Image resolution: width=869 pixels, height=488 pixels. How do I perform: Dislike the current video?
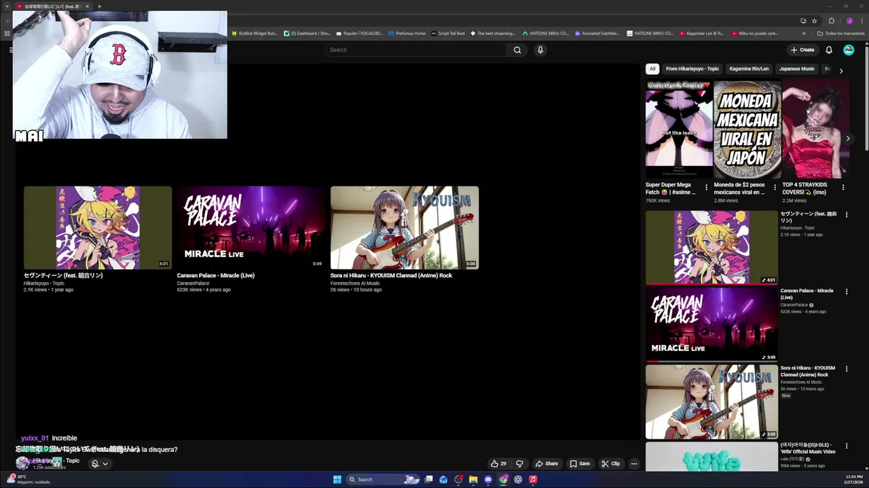pyautogui.click(x=519, y=464)
